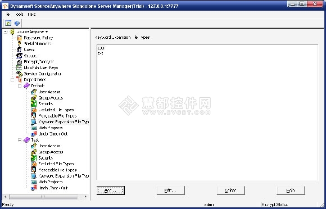Click the blue globe toolbar icon
The image size is (326, 209).
[17, 23]
